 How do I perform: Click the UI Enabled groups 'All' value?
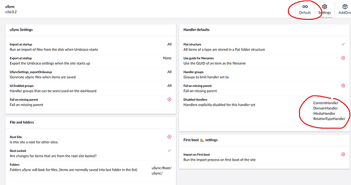click(x=169, y=86)
